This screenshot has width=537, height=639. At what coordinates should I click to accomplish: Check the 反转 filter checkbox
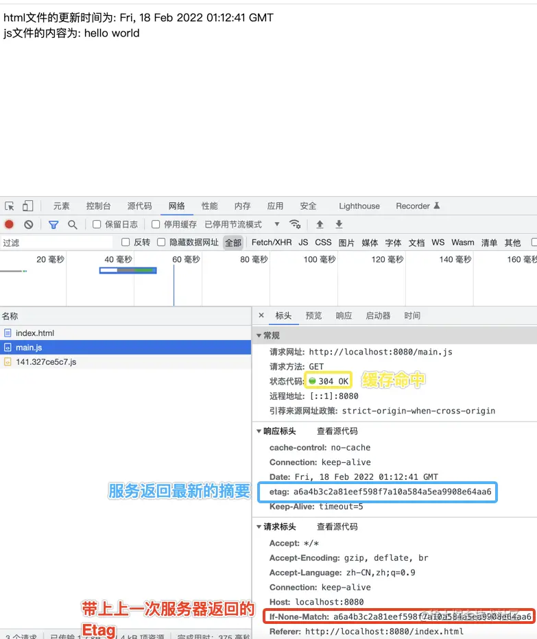[126, 243]
